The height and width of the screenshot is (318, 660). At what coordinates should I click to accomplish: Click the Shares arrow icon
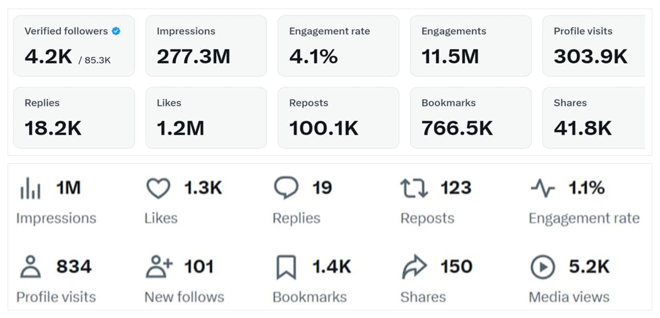click(414, 267)
